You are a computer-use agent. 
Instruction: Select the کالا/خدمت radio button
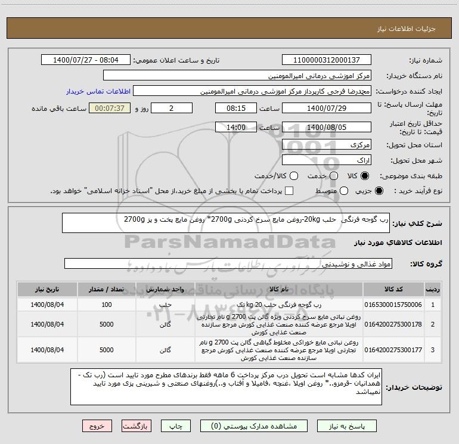click(294, 176)
